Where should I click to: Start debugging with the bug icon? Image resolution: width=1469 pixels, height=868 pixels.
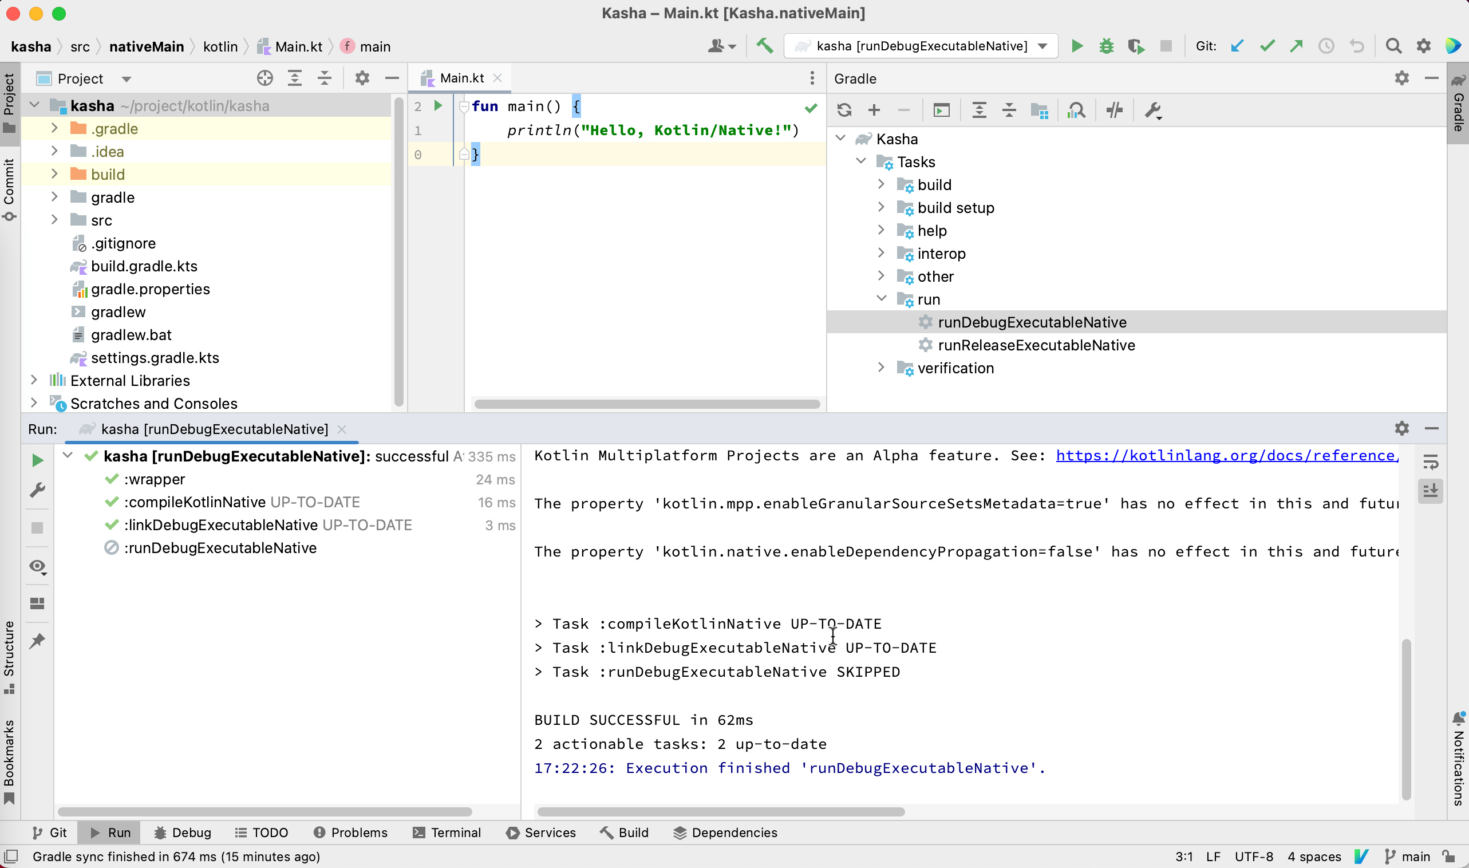click(x=1106, y=46)
